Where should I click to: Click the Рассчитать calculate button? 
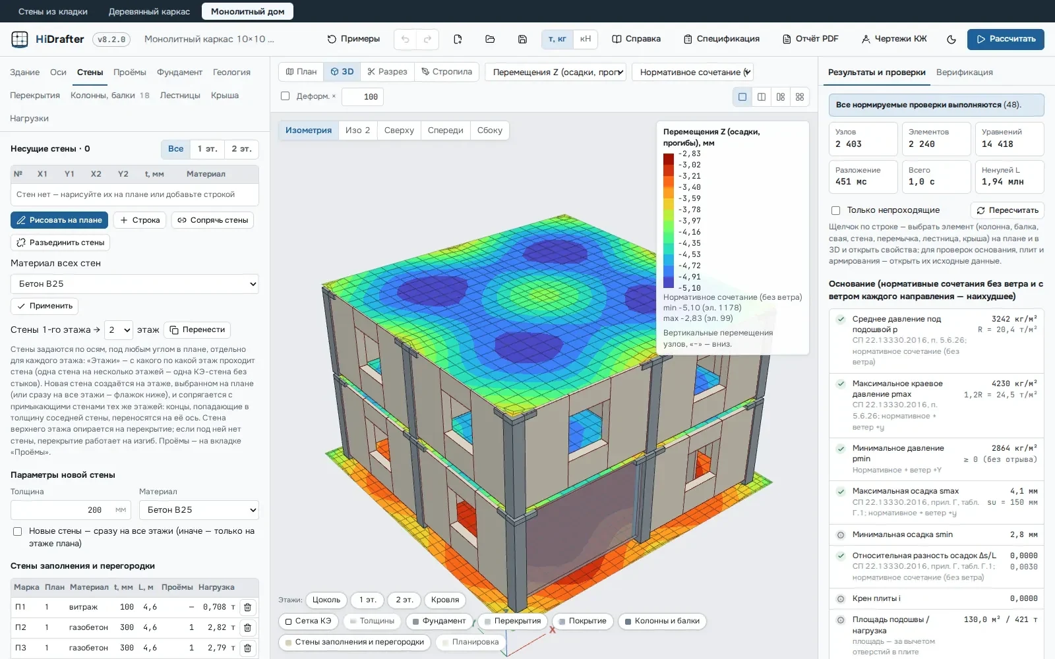tap(1006, 40)
